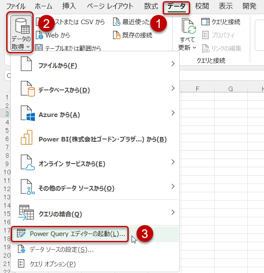The height and width of the screenshot is (273, 264).
Task: Click the Web から button label
Action: 57,35
